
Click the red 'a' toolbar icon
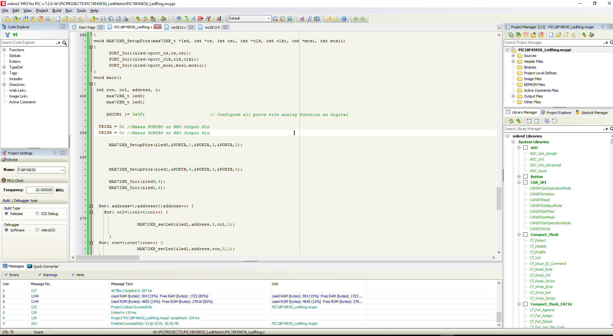click(302, 19)
